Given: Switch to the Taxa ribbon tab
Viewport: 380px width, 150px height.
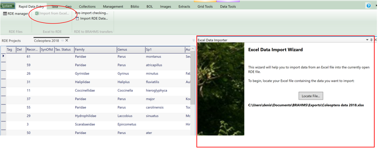Looking at the screenshot, I should click(x=55, y=7).
